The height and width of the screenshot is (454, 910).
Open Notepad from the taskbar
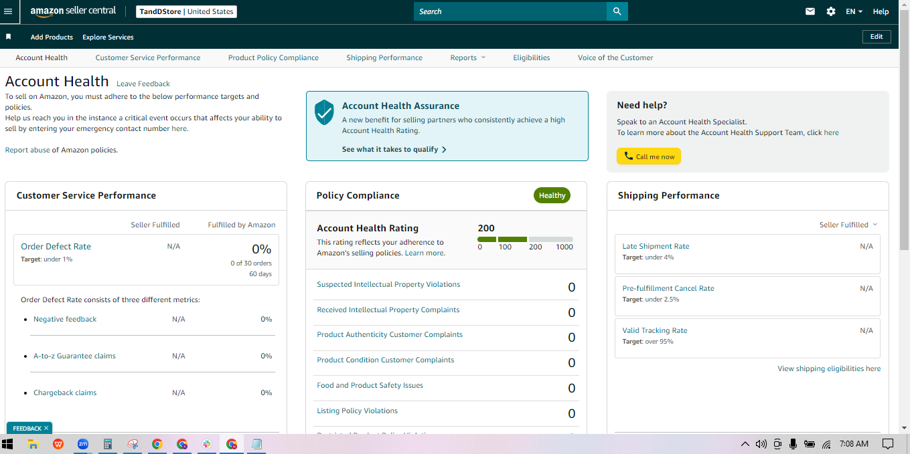coord(256,444)
